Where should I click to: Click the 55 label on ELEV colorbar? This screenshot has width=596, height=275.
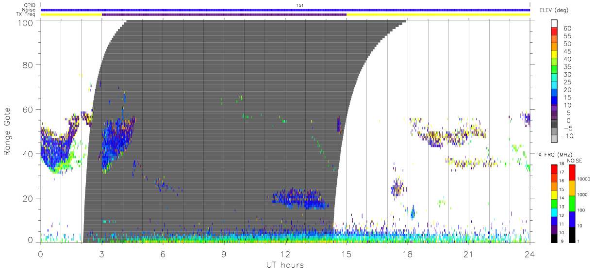566,36
